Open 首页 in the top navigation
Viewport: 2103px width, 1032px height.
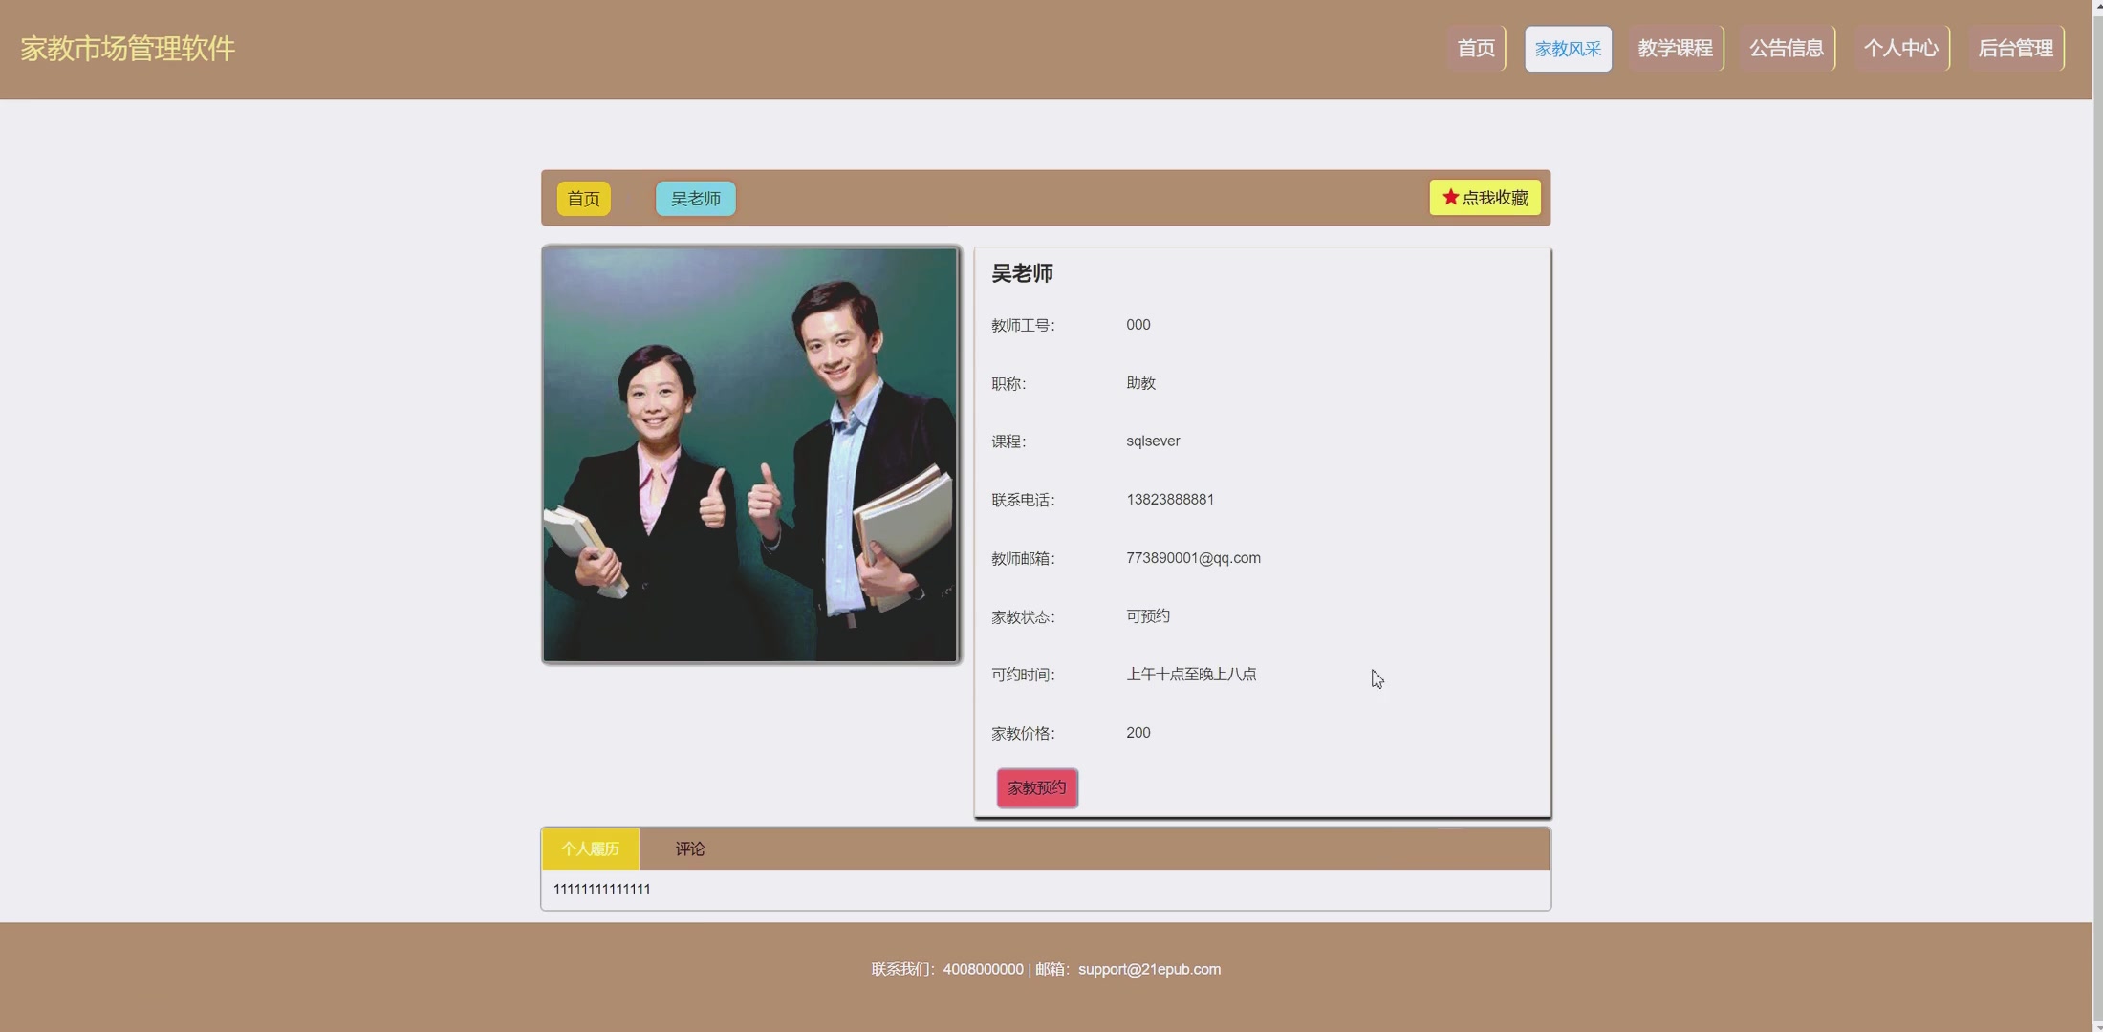point(1475,48)
